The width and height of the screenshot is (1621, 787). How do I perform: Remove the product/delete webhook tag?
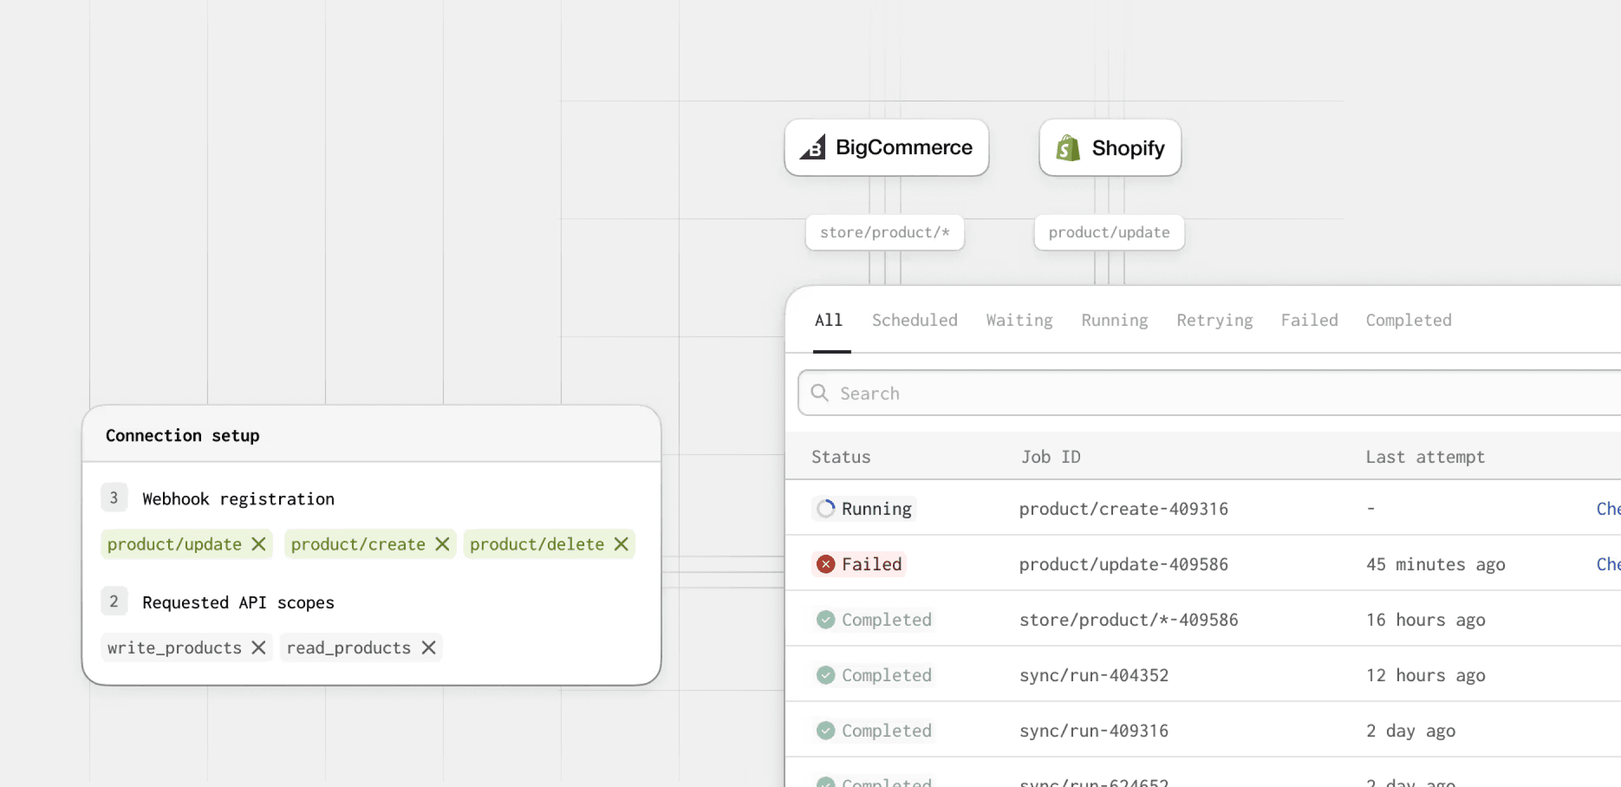click(621, 544)
